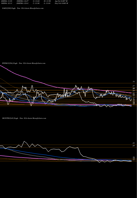Click weekly chart axis label 14
The height and width of the screenshot is (198, 137).
[134, 82]
